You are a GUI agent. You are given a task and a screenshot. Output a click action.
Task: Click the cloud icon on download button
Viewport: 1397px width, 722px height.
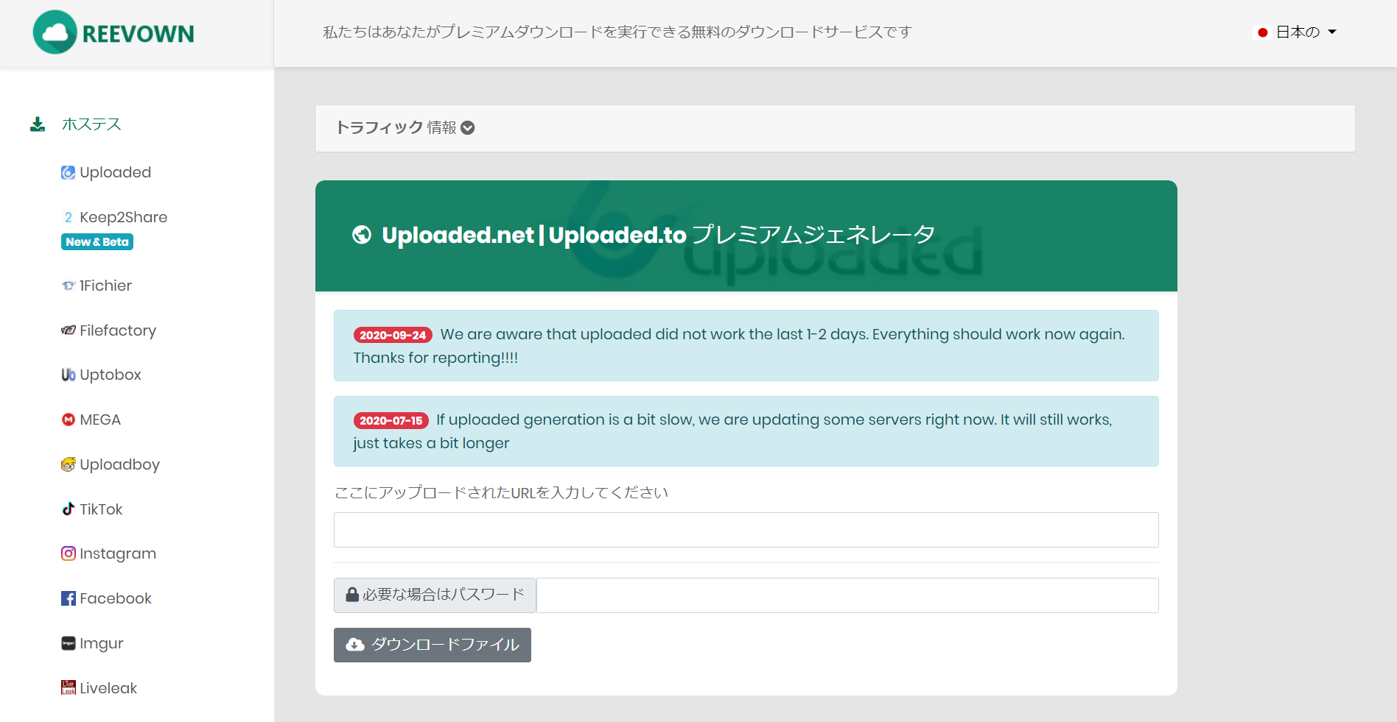[x=355, y=645]
